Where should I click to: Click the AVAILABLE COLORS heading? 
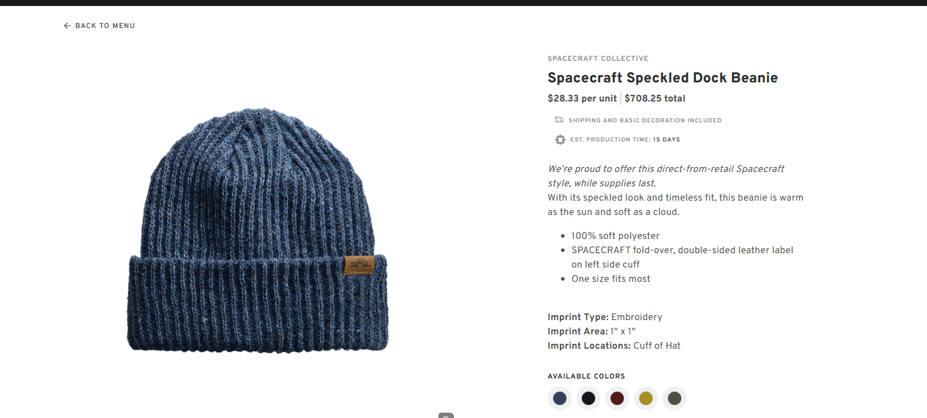[586, 376]
